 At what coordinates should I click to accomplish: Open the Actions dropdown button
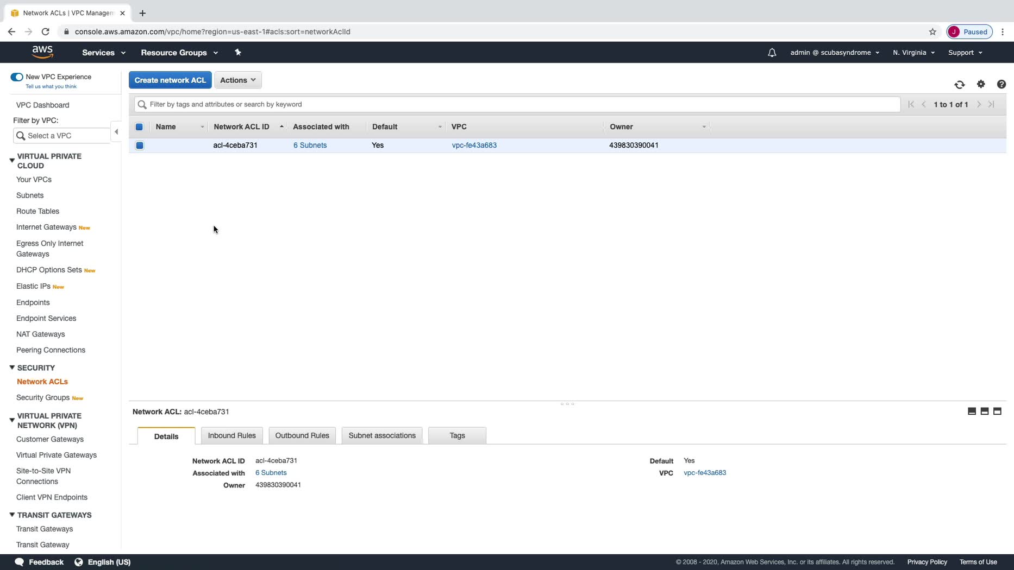(238, 80)
